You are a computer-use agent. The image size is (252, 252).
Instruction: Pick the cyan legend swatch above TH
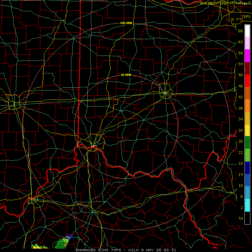[x=247, y=205]
